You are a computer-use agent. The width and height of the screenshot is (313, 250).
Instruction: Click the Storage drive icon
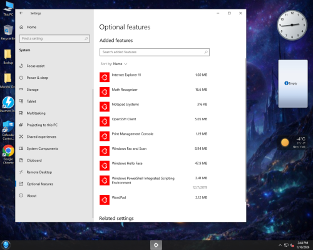21,90
